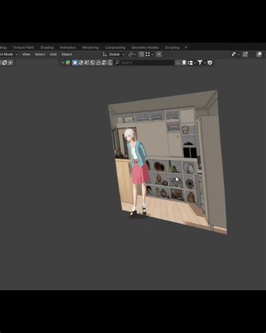Open the Texture Paint workspace tab
The width and height of the screenshot is (266, 333).
tap(23, 47)
